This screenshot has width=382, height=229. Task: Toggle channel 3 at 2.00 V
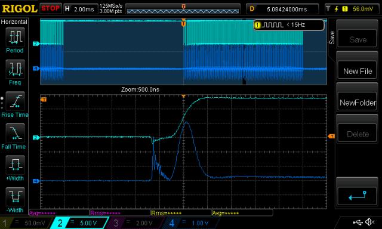(135, 223)
